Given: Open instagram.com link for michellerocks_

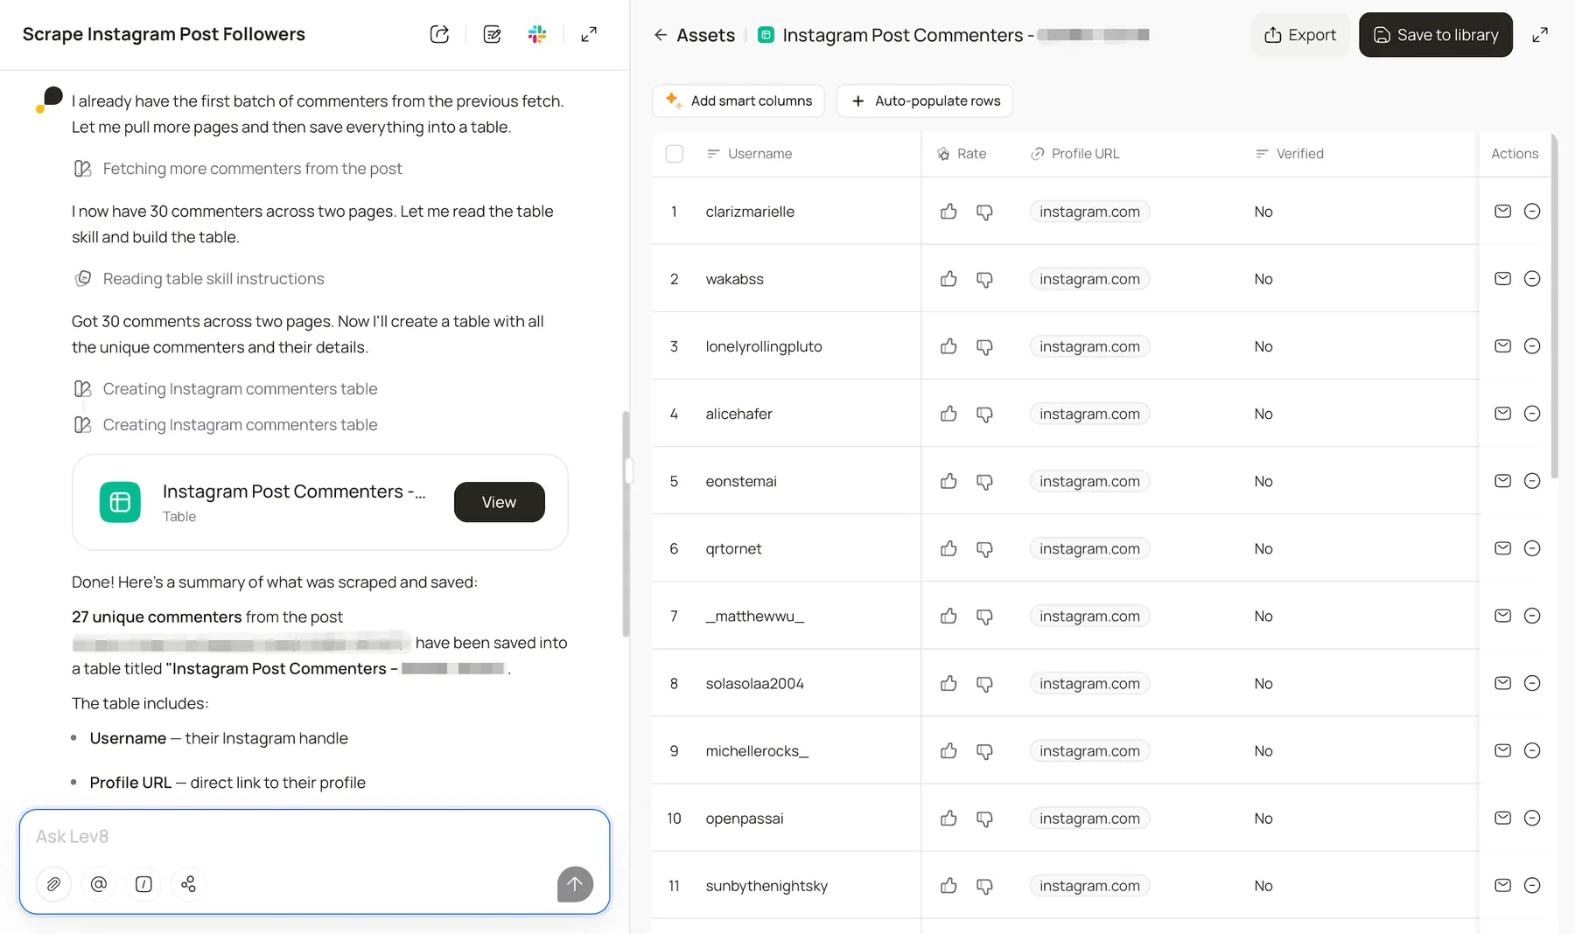Looking at the screenshot, I should (x=1089, y=750).
